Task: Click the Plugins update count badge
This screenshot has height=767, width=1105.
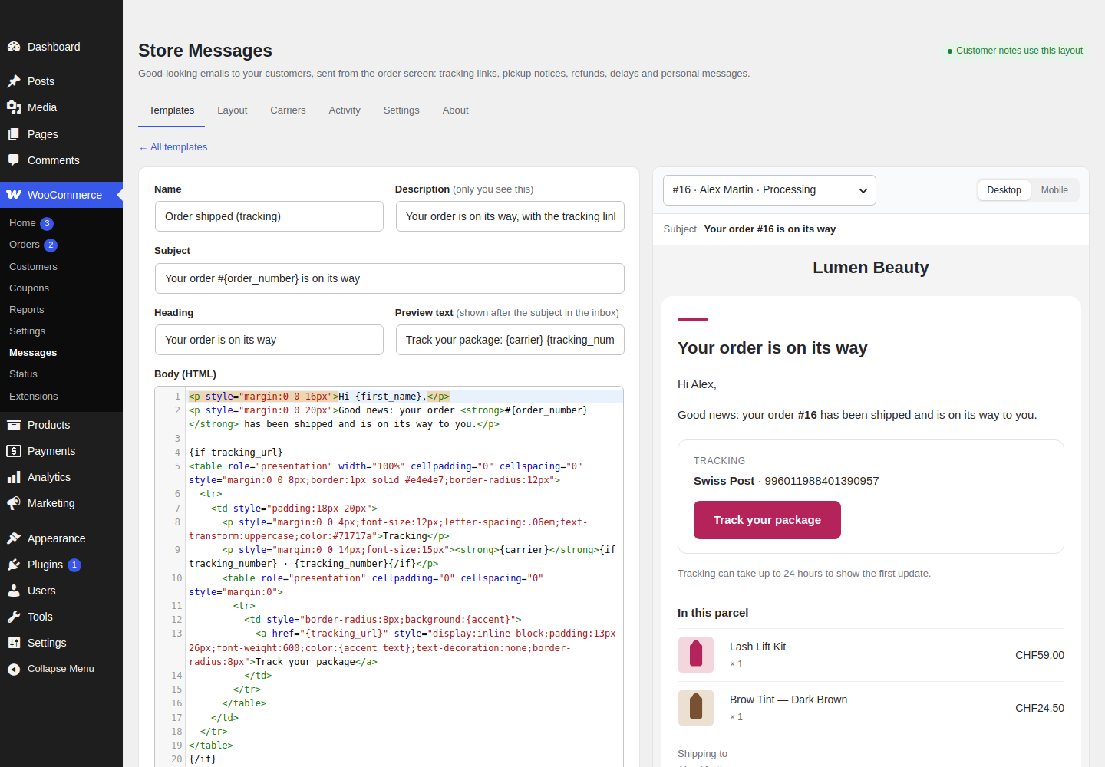Action: tap(74, 565)
